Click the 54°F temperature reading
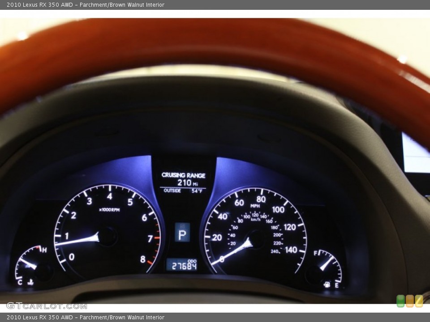Image resolution: width=430 pixels, height=322 pixels. point(197,191)
